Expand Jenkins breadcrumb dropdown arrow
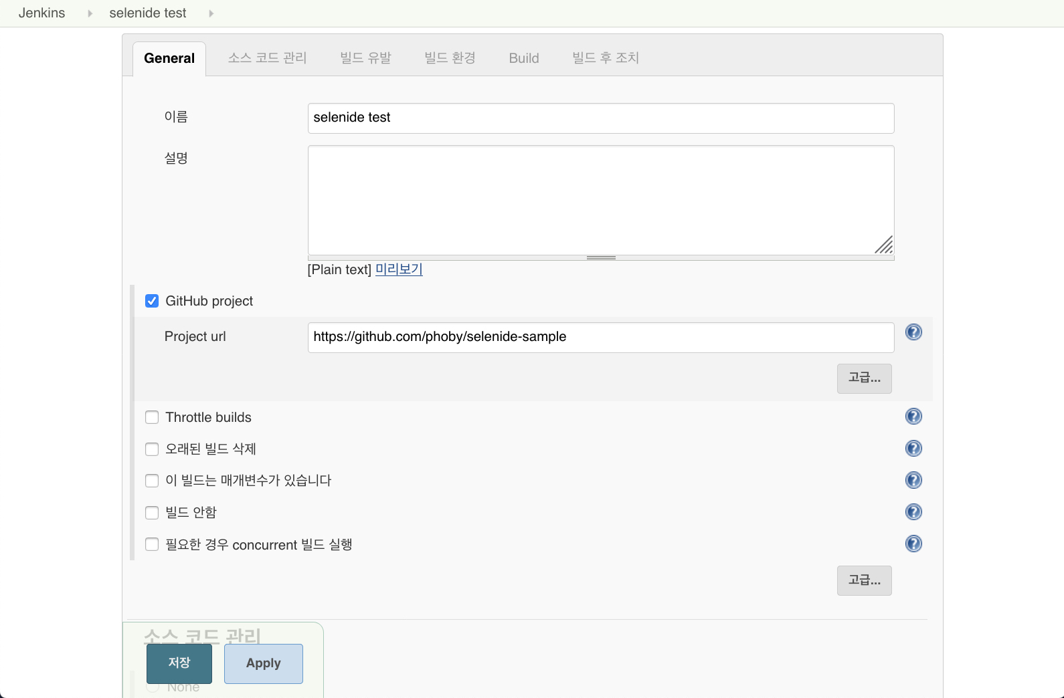The image size is (1064, 698). click(90, 13)
